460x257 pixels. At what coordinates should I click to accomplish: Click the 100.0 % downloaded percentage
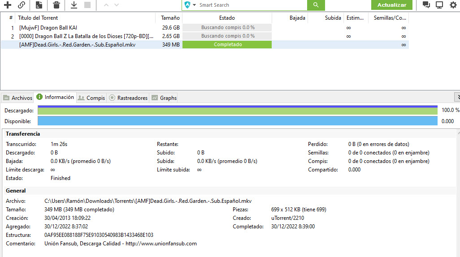(450, 110)
